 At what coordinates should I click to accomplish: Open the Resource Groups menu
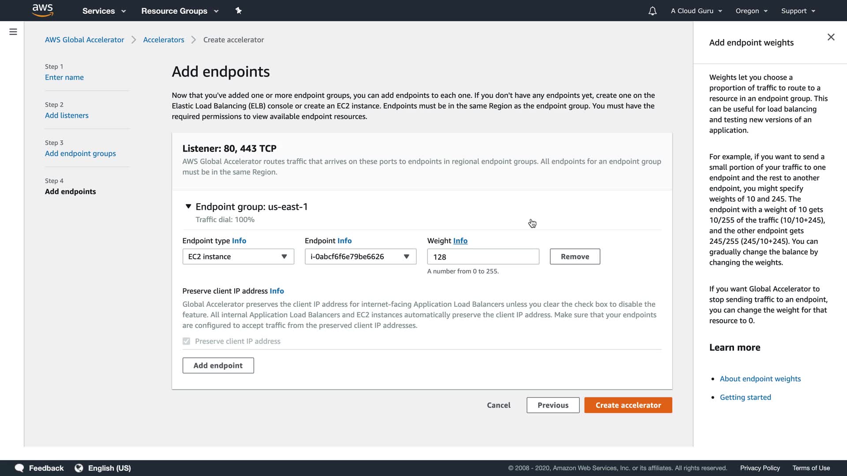180,11
